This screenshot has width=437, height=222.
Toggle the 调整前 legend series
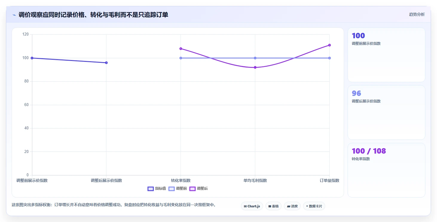point(178,189)
